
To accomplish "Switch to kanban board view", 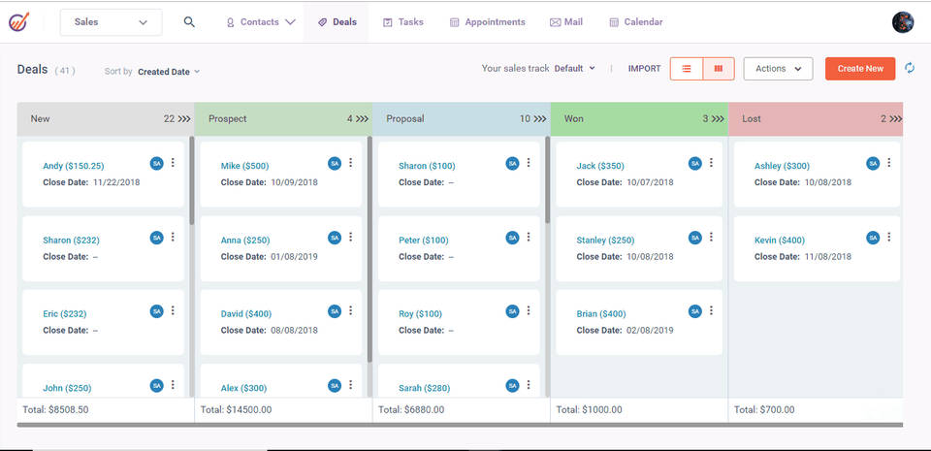I will (718, 69).
